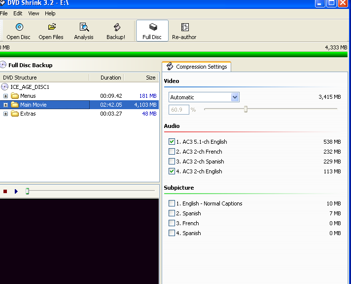This screenshot has width=351, height=284.
Task: Click the Menus duration 00:09.42
Action: tap(111, 96)
